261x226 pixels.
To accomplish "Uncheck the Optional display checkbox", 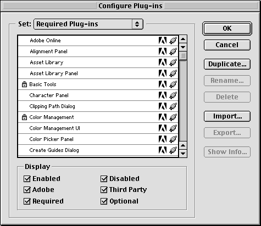I will (104, 201).
